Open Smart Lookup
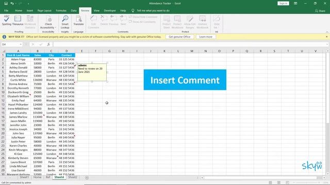Image resolution: width=330 pixels, height=185 pixels. [65, 22]
